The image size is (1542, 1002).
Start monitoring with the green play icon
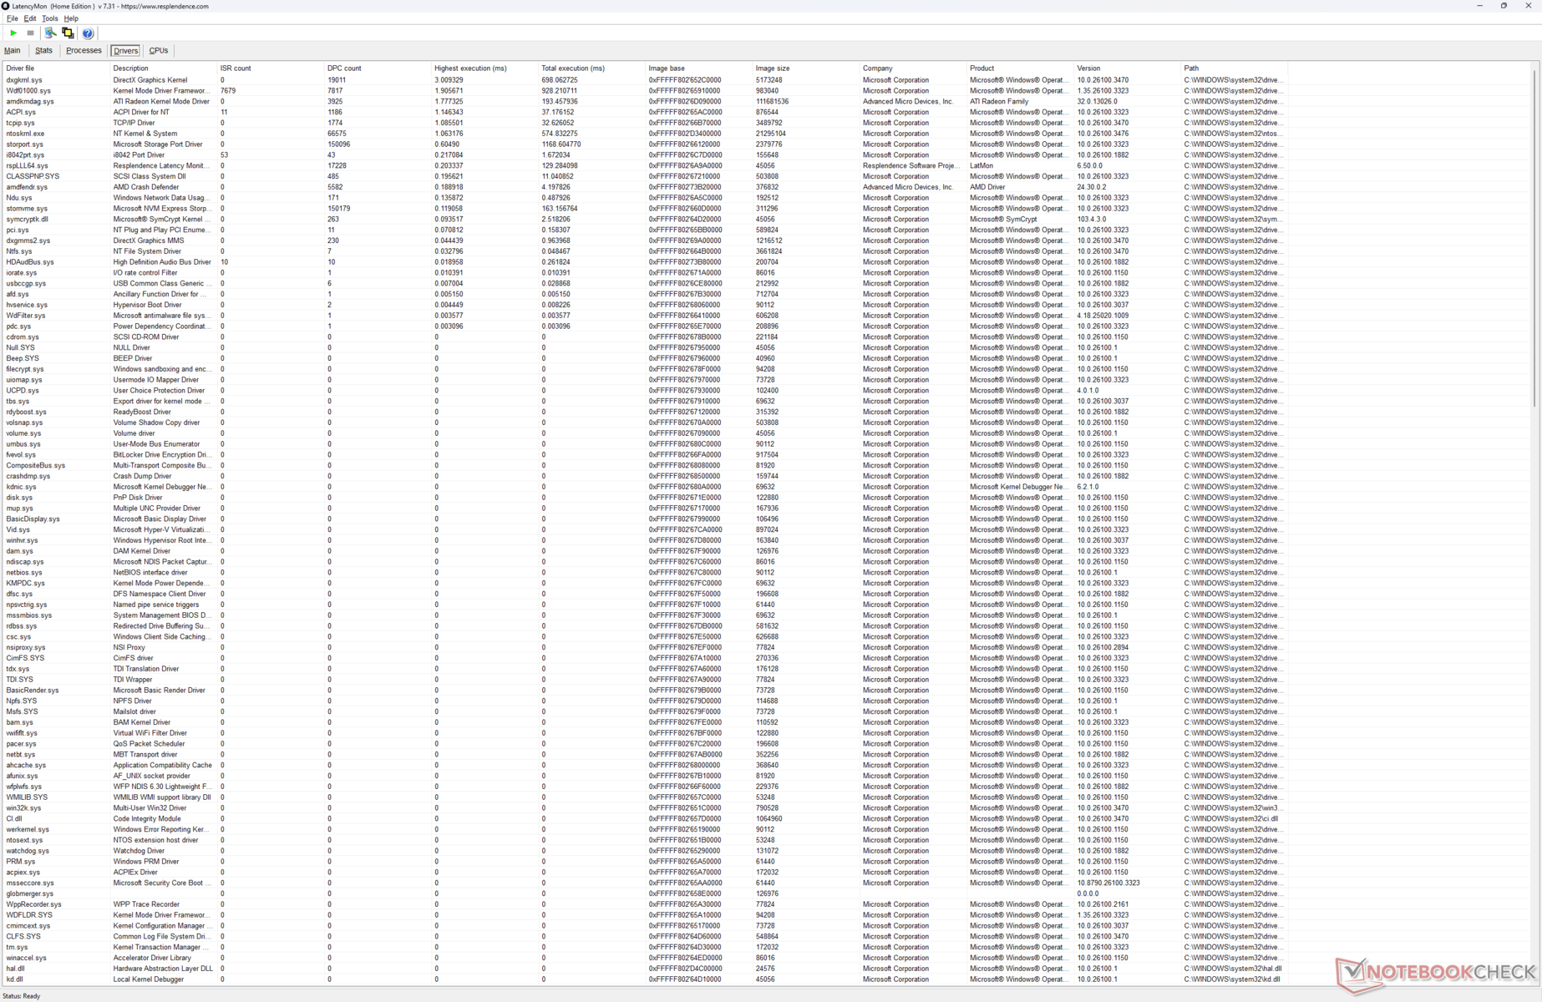pos(13,33)
